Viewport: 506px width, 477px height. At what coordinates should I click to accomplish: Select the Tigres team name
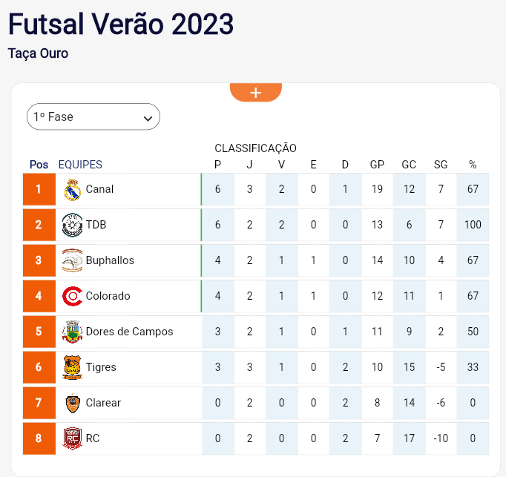101,367
